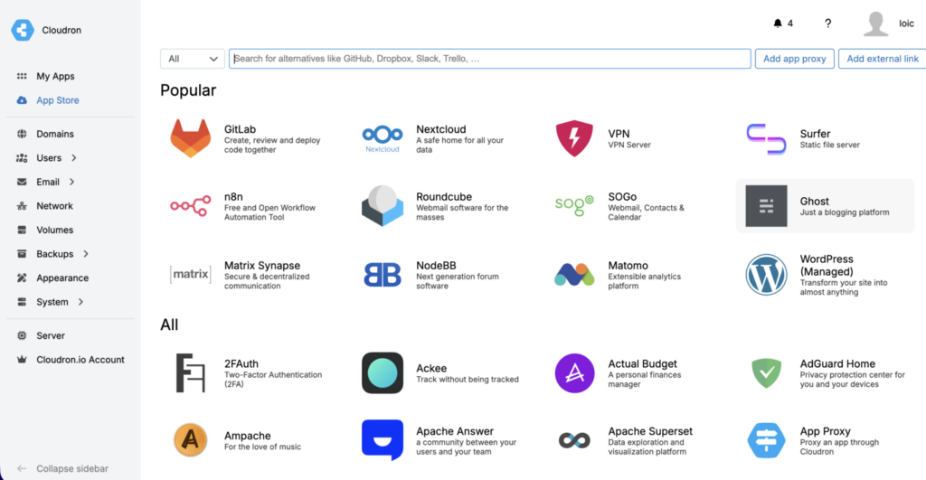Screen dimensions: 926x480
Task: Go to My Apps
Action: (x=55, y=76)
